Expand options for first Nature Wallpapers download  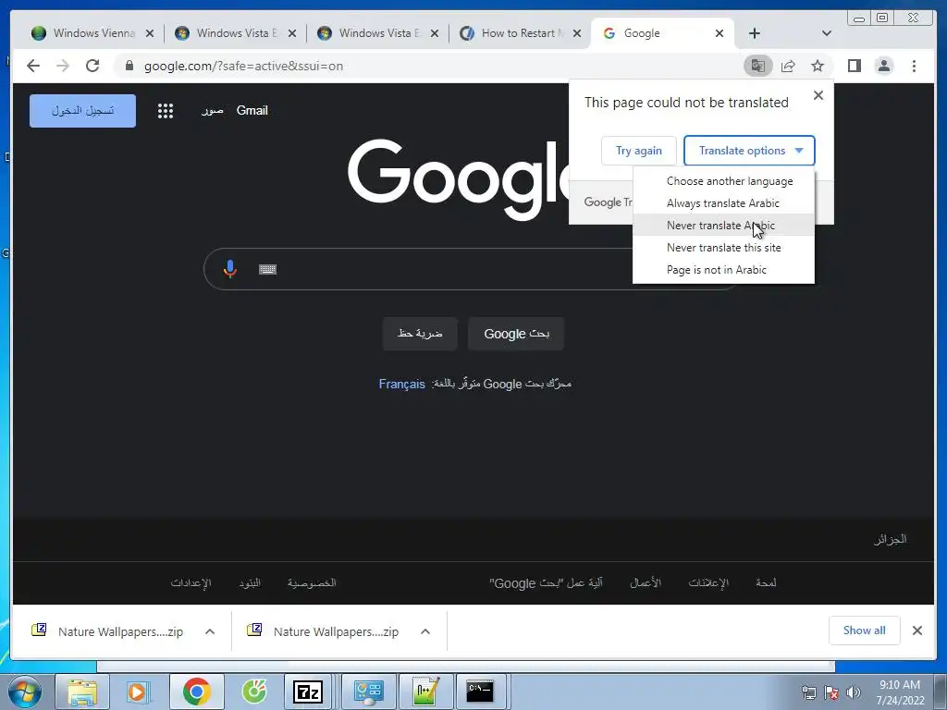pos(210,631)
